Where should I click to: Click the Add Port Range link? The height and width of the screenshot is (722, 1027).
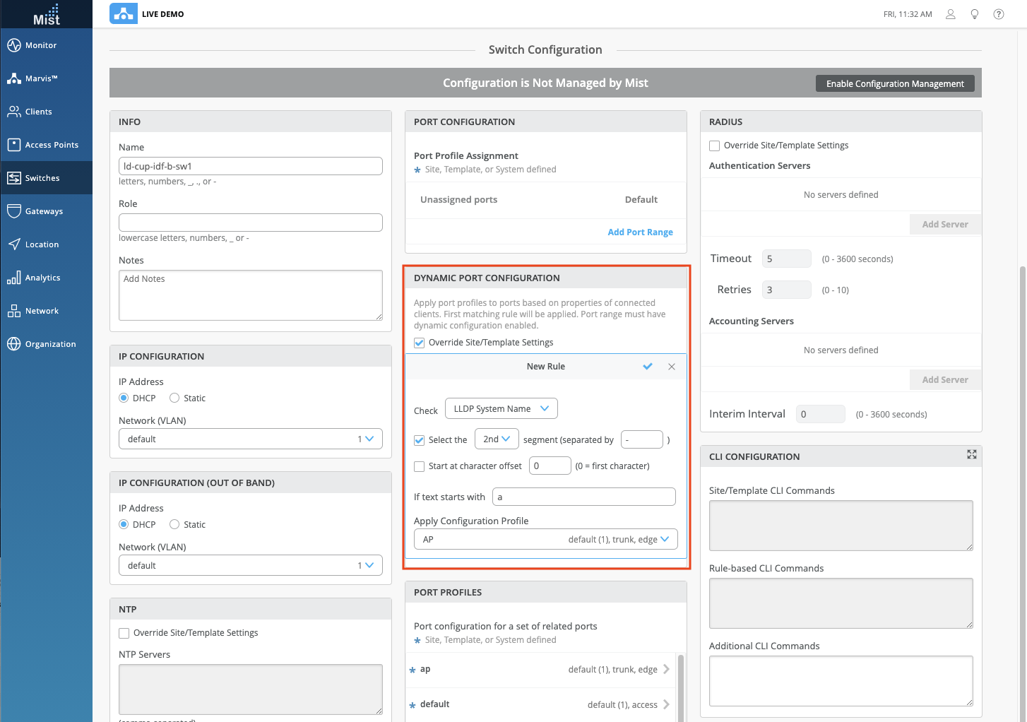(x=640, y=232)
